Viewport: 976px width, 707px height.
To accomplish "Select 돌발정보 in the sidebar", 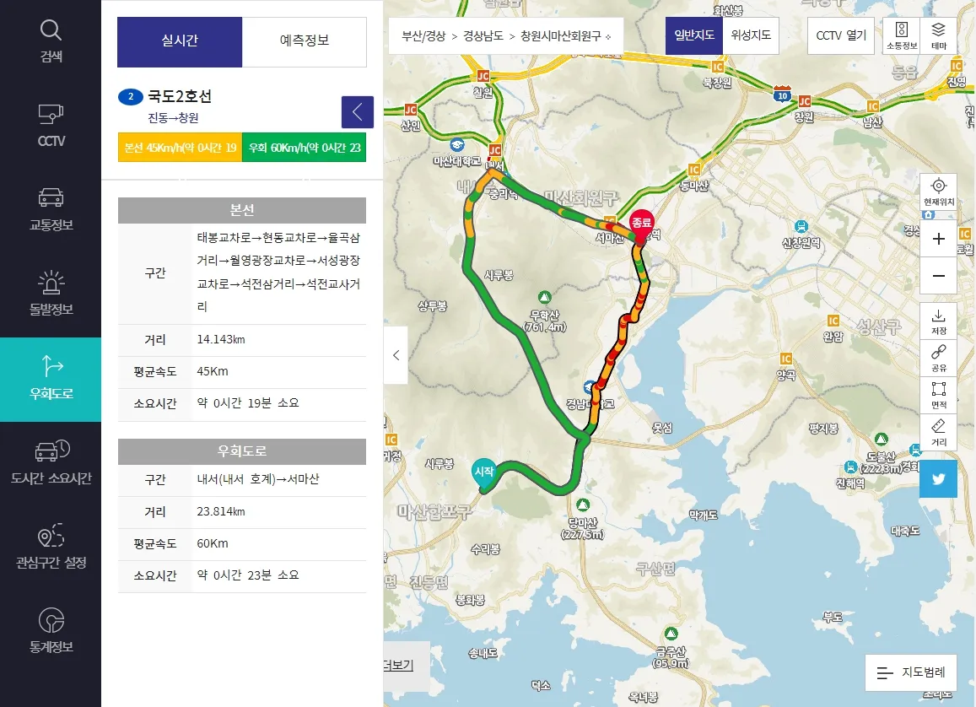I will [50, 293].
